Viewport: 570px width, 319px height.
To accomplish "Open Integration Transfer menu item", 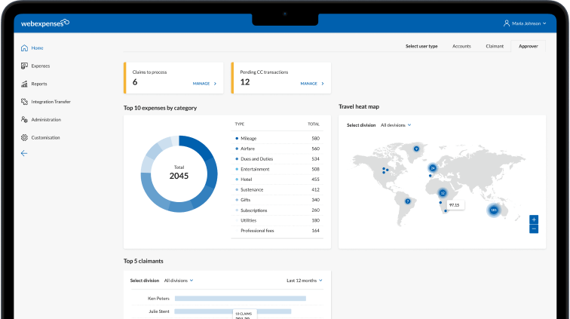I will click(51, 102).
